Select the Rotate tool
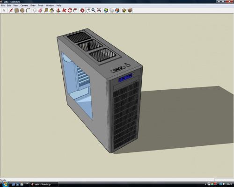 [x=70, y=10]
